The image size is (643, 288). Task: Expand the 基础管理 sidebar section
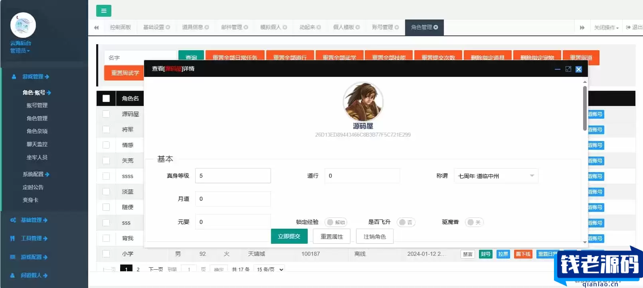coord(34,220)
